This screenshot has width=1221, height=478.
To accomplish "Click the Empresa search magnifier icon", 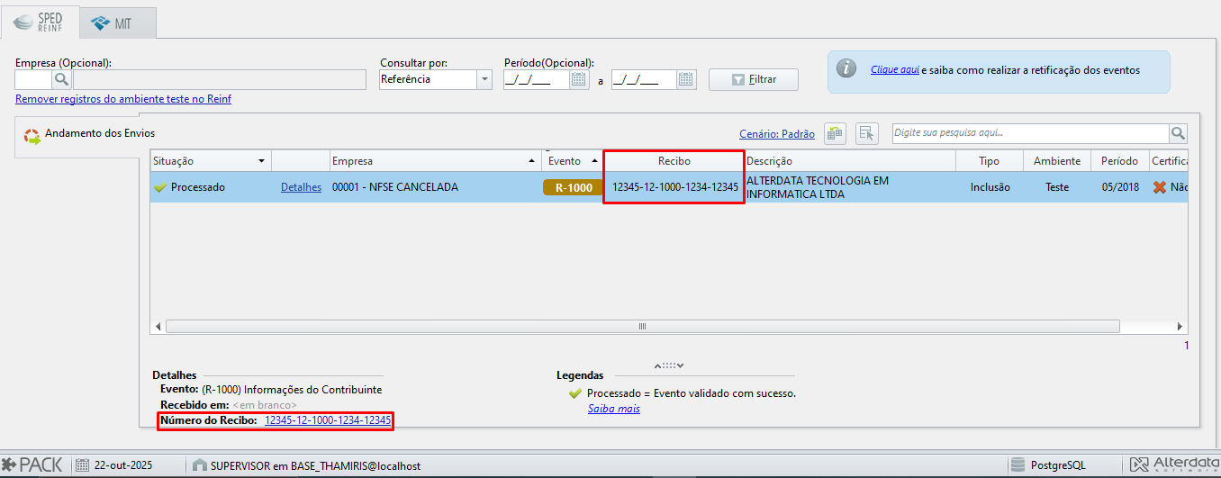I will [x=60, y=79].
